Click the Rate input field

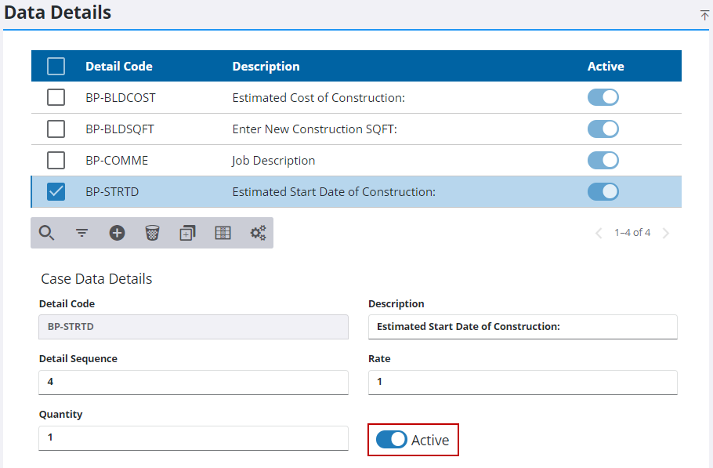[x=523, y=382]
